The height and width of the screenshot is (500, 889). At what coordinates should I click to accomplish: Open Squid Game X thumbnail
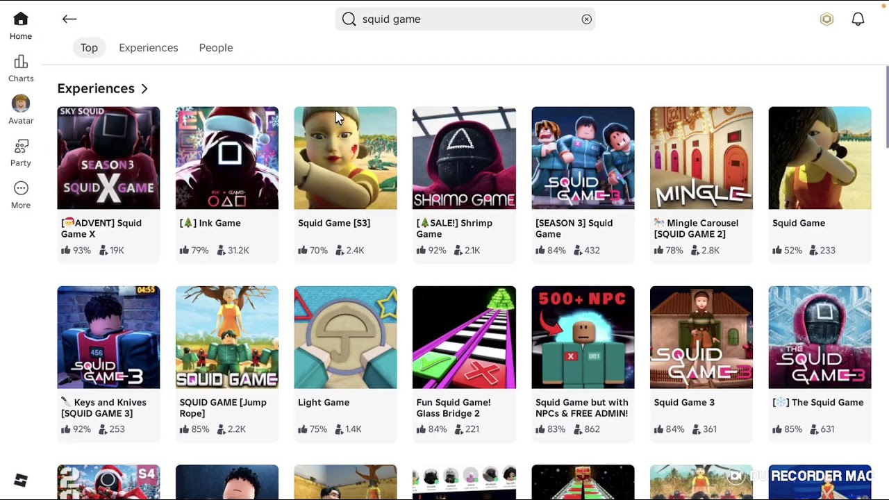(108, 158)
